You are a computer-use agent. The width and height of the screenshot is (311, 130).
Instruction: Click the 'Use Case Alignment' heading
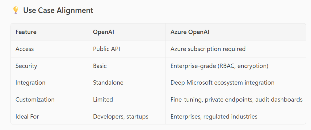click(58, 10)
